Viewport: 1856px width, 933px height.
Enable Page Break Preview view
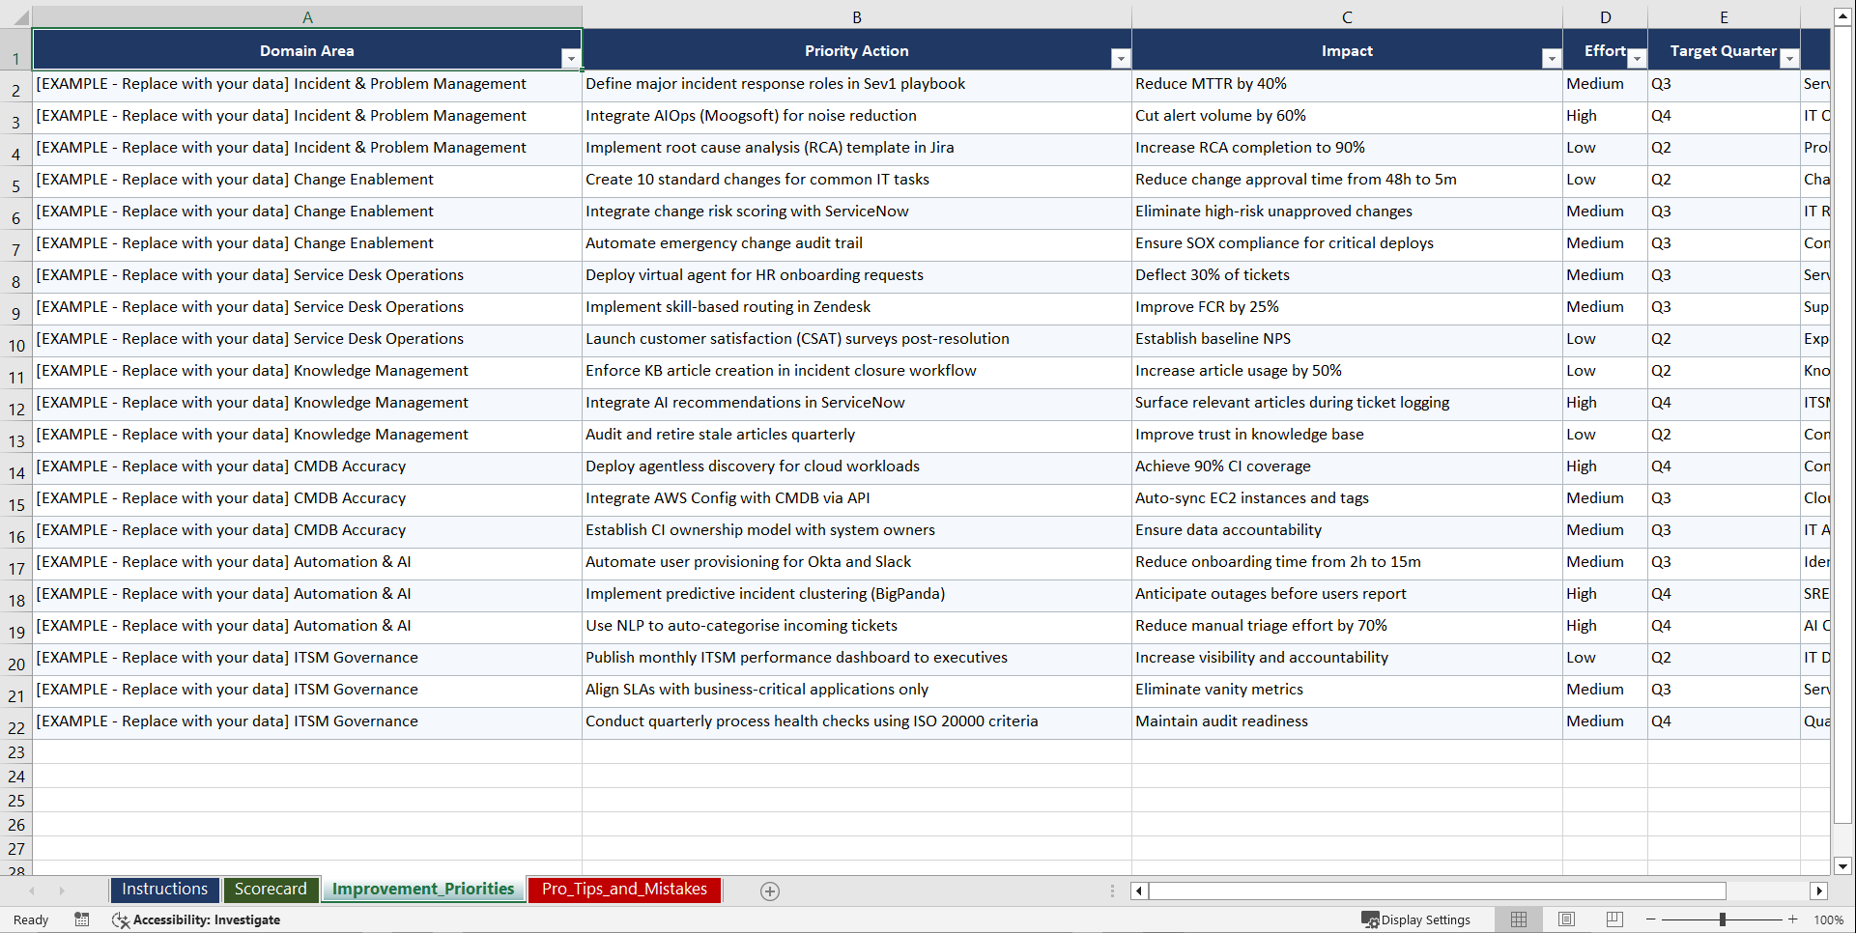tap(1613, 919)
